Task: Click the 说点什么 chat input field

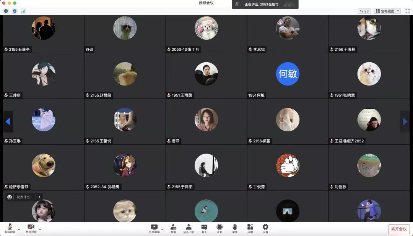Action: click(x=25, y=197)
